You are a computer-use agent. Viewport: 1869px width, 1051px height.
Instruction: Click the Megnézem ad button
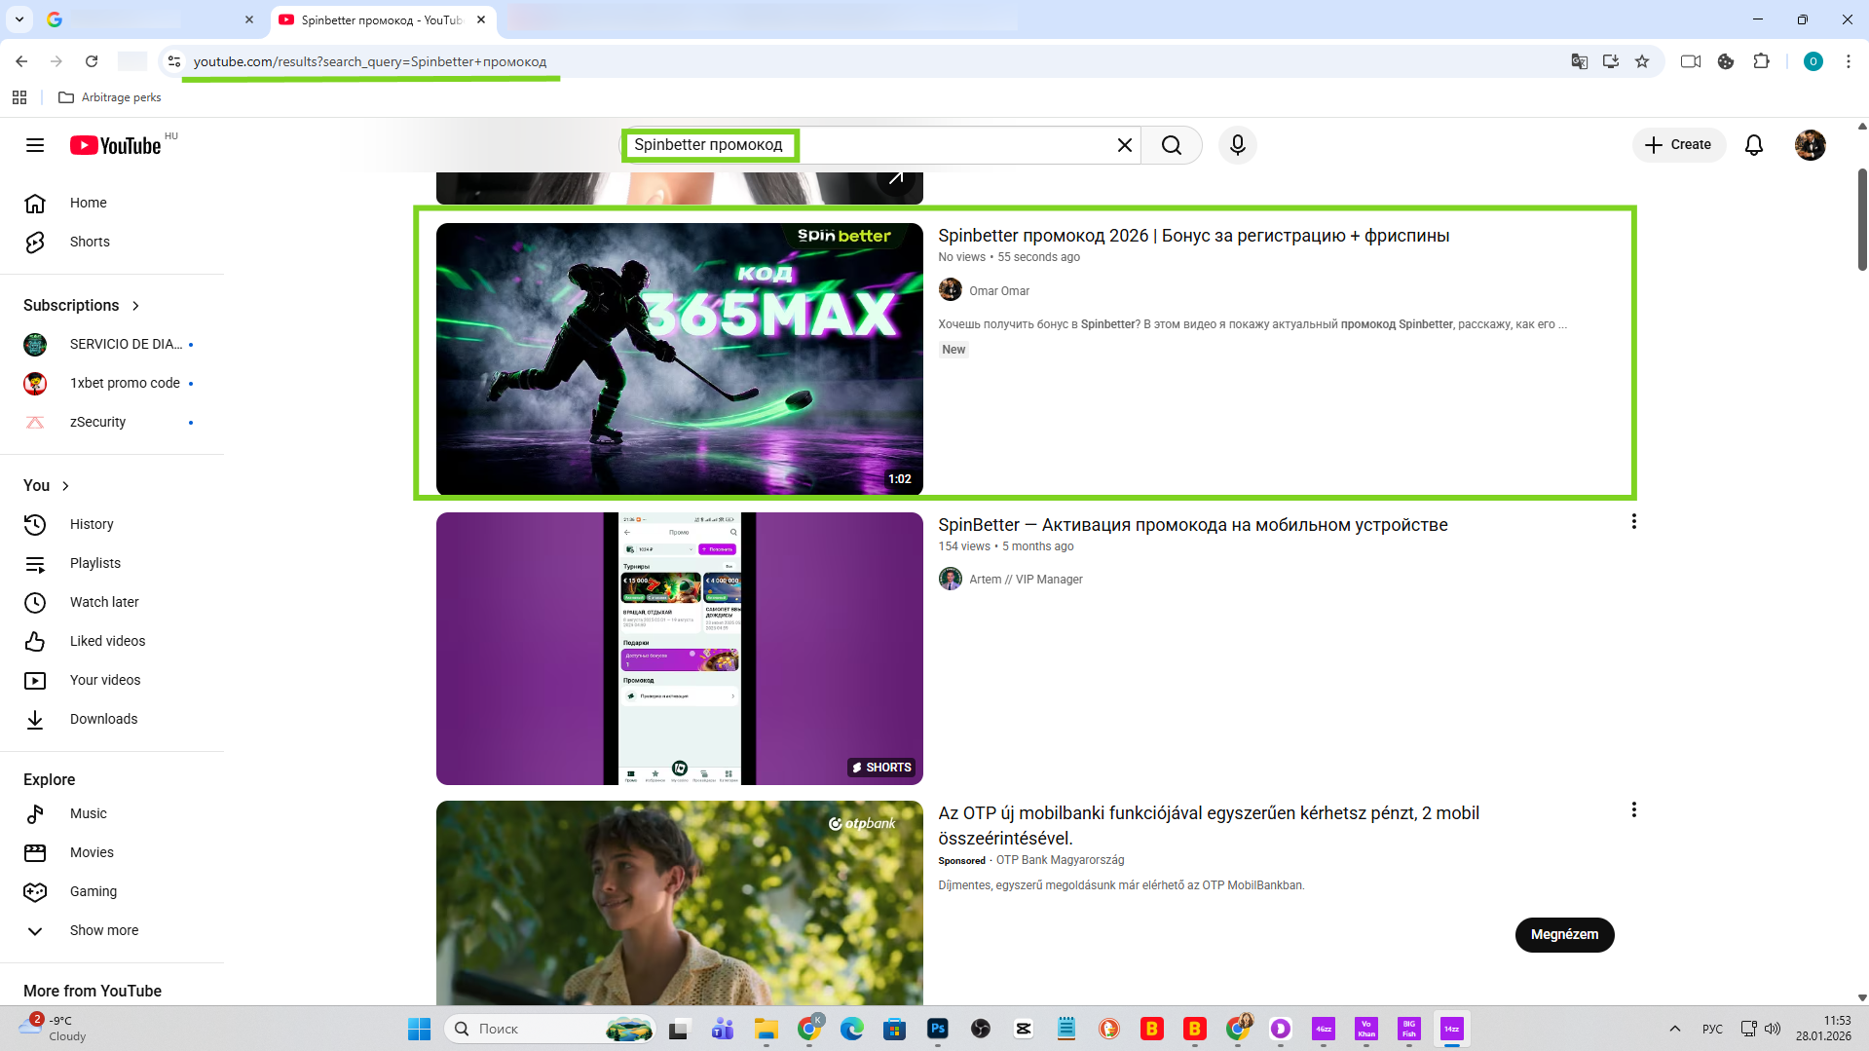(1564, 935)
